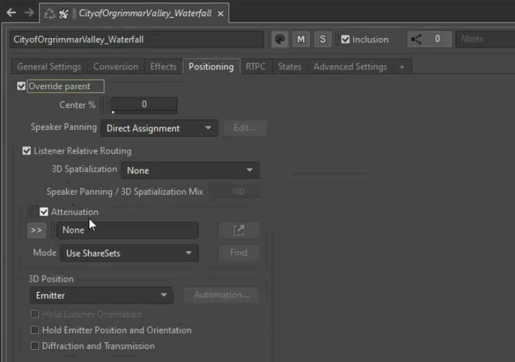Click into the Notes field
Viewport: 515px width, 362px height.
click(486, 39)
